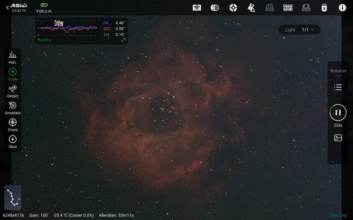
Task: Expand the Autorun mode selector chevron
Action: click(x=338, y=75)
